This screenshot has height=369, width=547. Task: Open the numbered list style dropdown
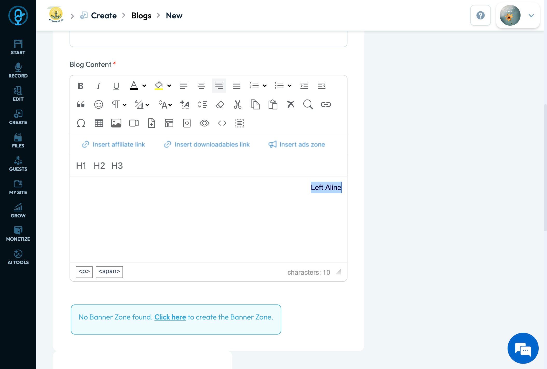(x=265, y=86)
